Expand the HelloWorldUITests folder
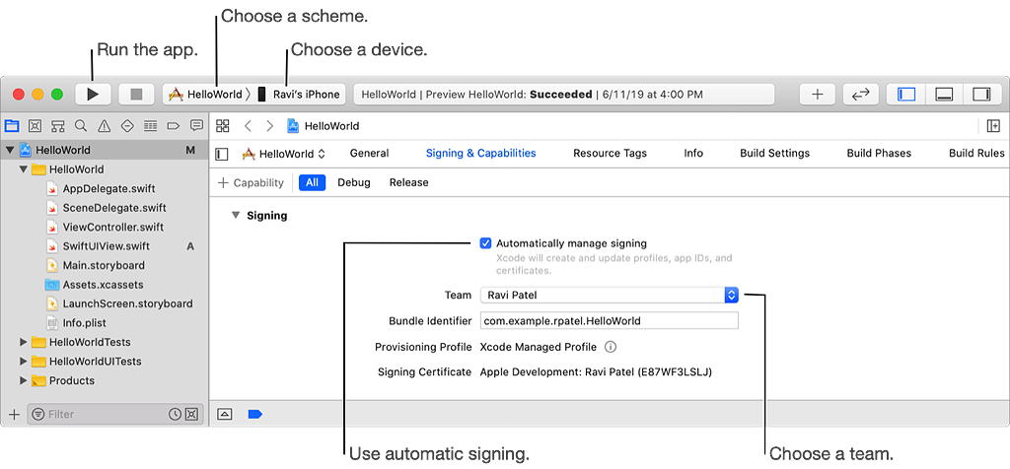Viewport: 1010px width, 469px height. tap(24, 361)
